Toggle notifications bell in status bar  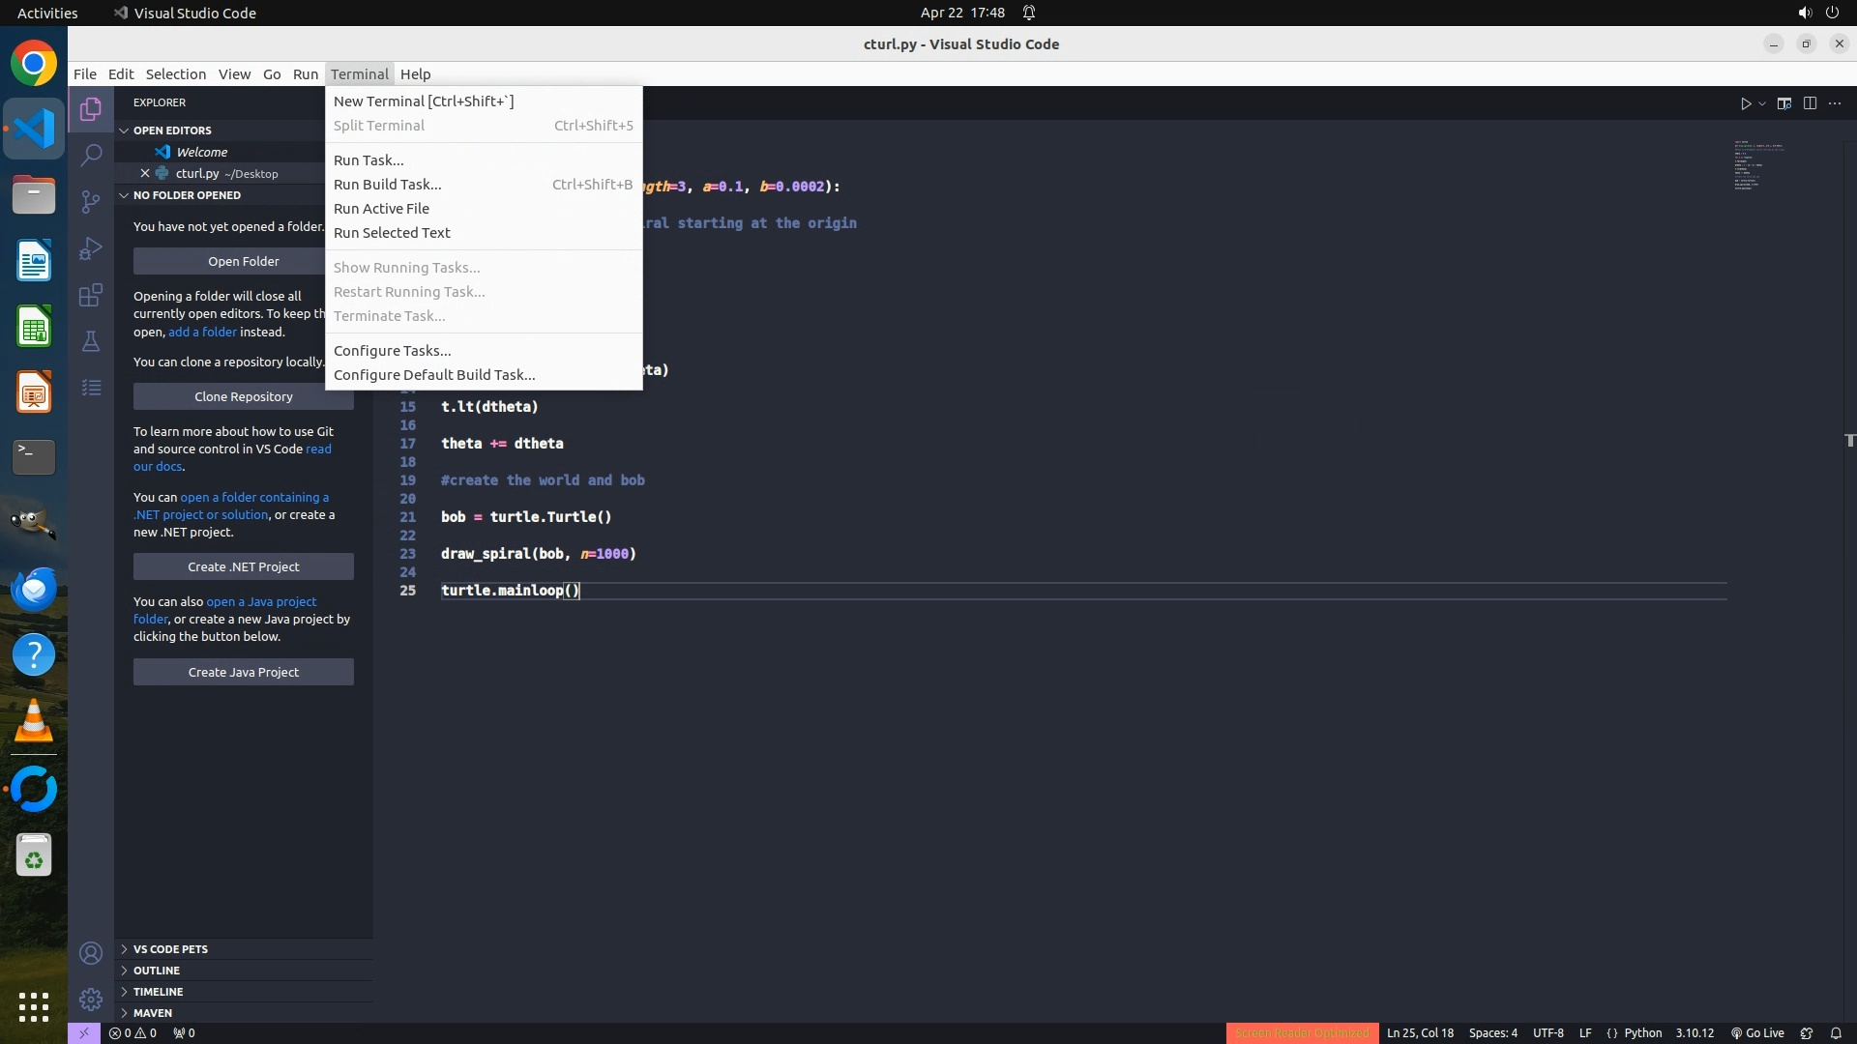1836,1033
